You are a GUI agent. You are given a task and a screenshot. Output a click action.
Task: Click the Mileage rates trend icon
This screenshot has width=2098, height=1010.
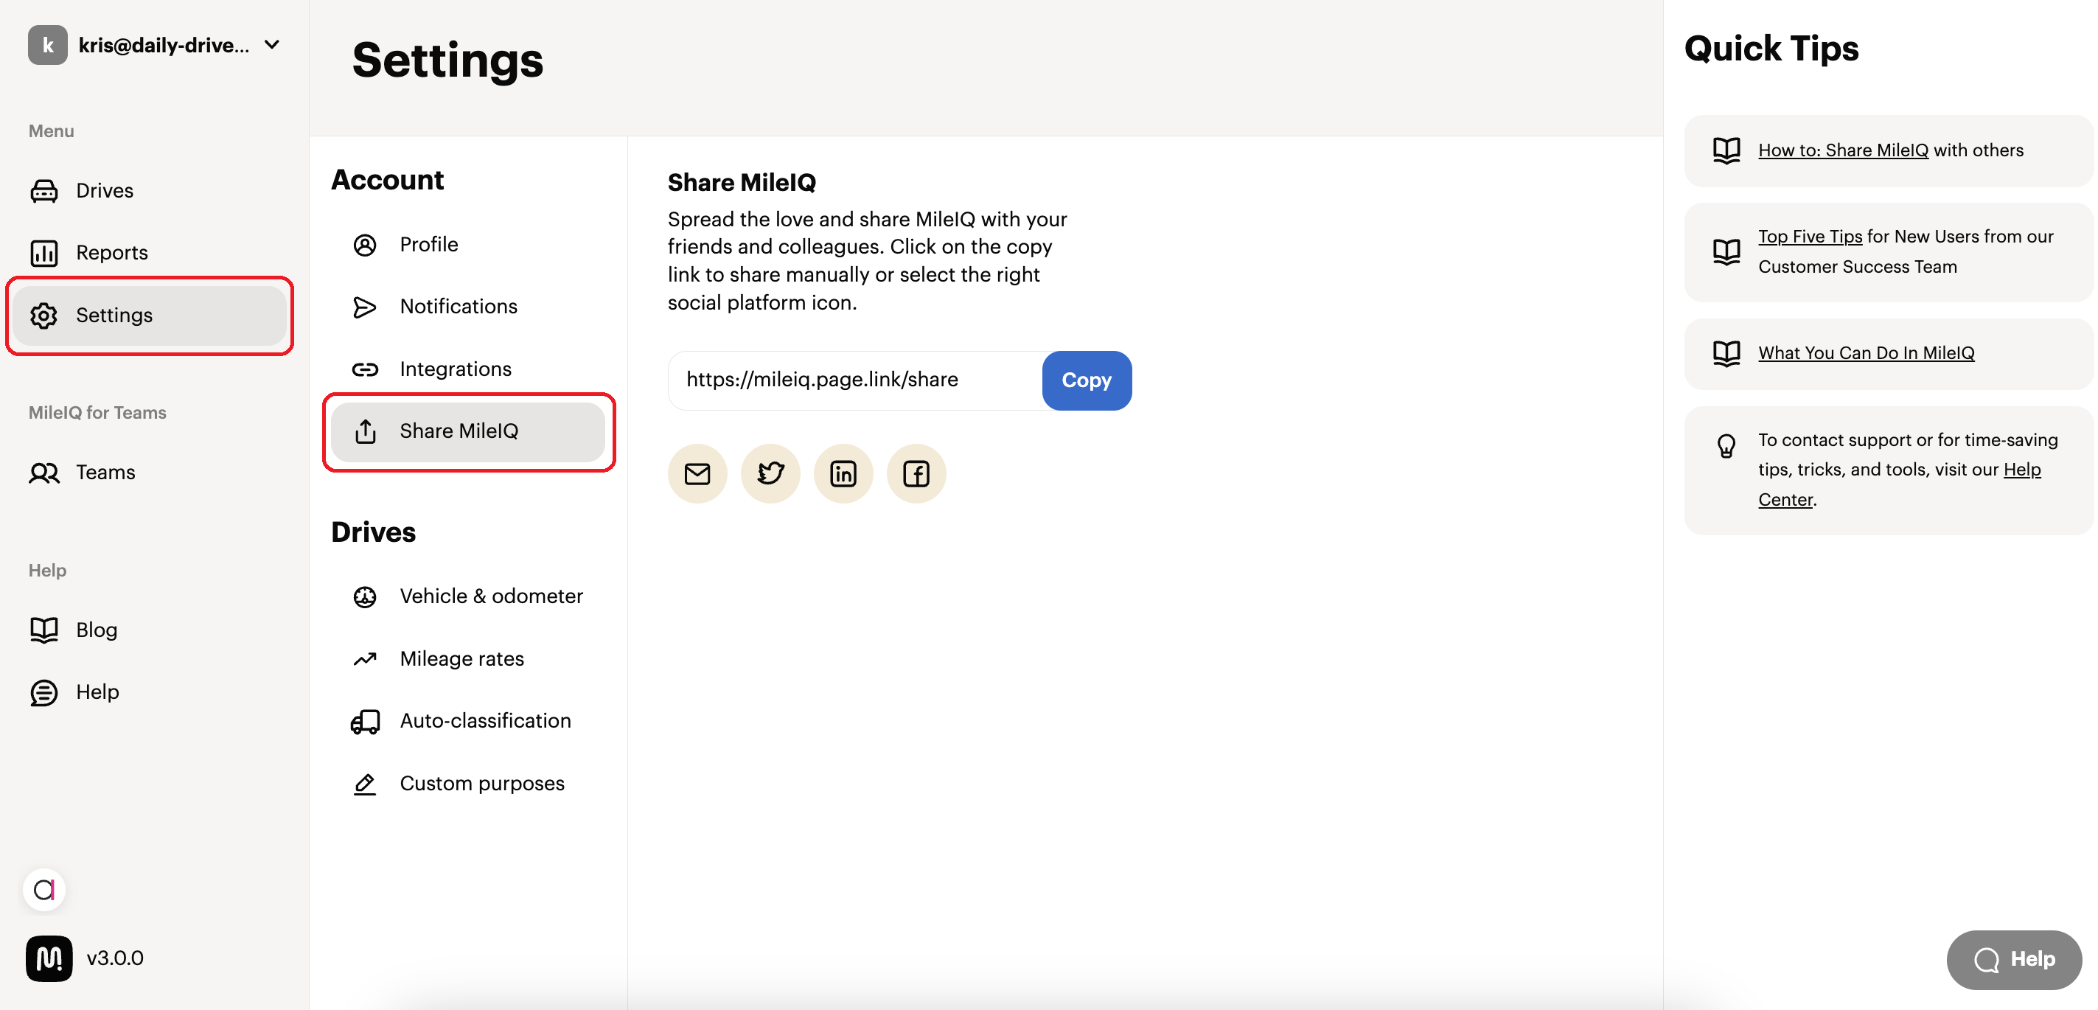(365, 659)
